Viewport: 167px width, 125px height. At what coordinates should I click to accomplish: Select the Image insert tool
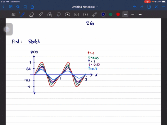coord(77,15)
